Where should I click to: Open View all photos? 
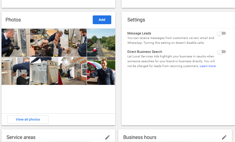pos(28,119)
